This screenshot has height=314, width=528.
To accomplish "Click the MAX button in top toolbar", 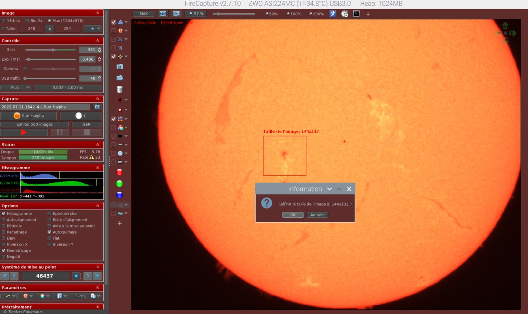I will pos(143,14).
